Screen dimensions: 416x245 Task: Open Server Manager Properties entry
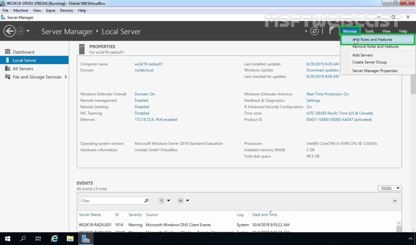tap(375, 71)
